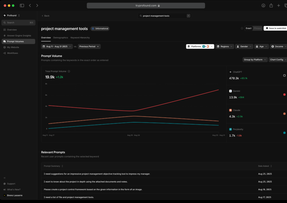Open Workflows from the sidebar

[13, 53]
